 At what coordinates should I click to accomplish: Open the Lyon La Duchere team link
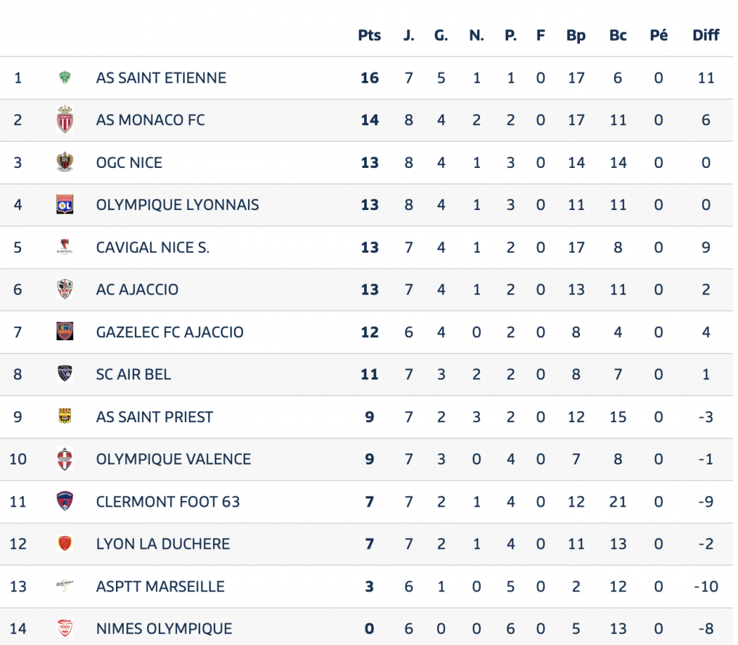coord(163,544)
